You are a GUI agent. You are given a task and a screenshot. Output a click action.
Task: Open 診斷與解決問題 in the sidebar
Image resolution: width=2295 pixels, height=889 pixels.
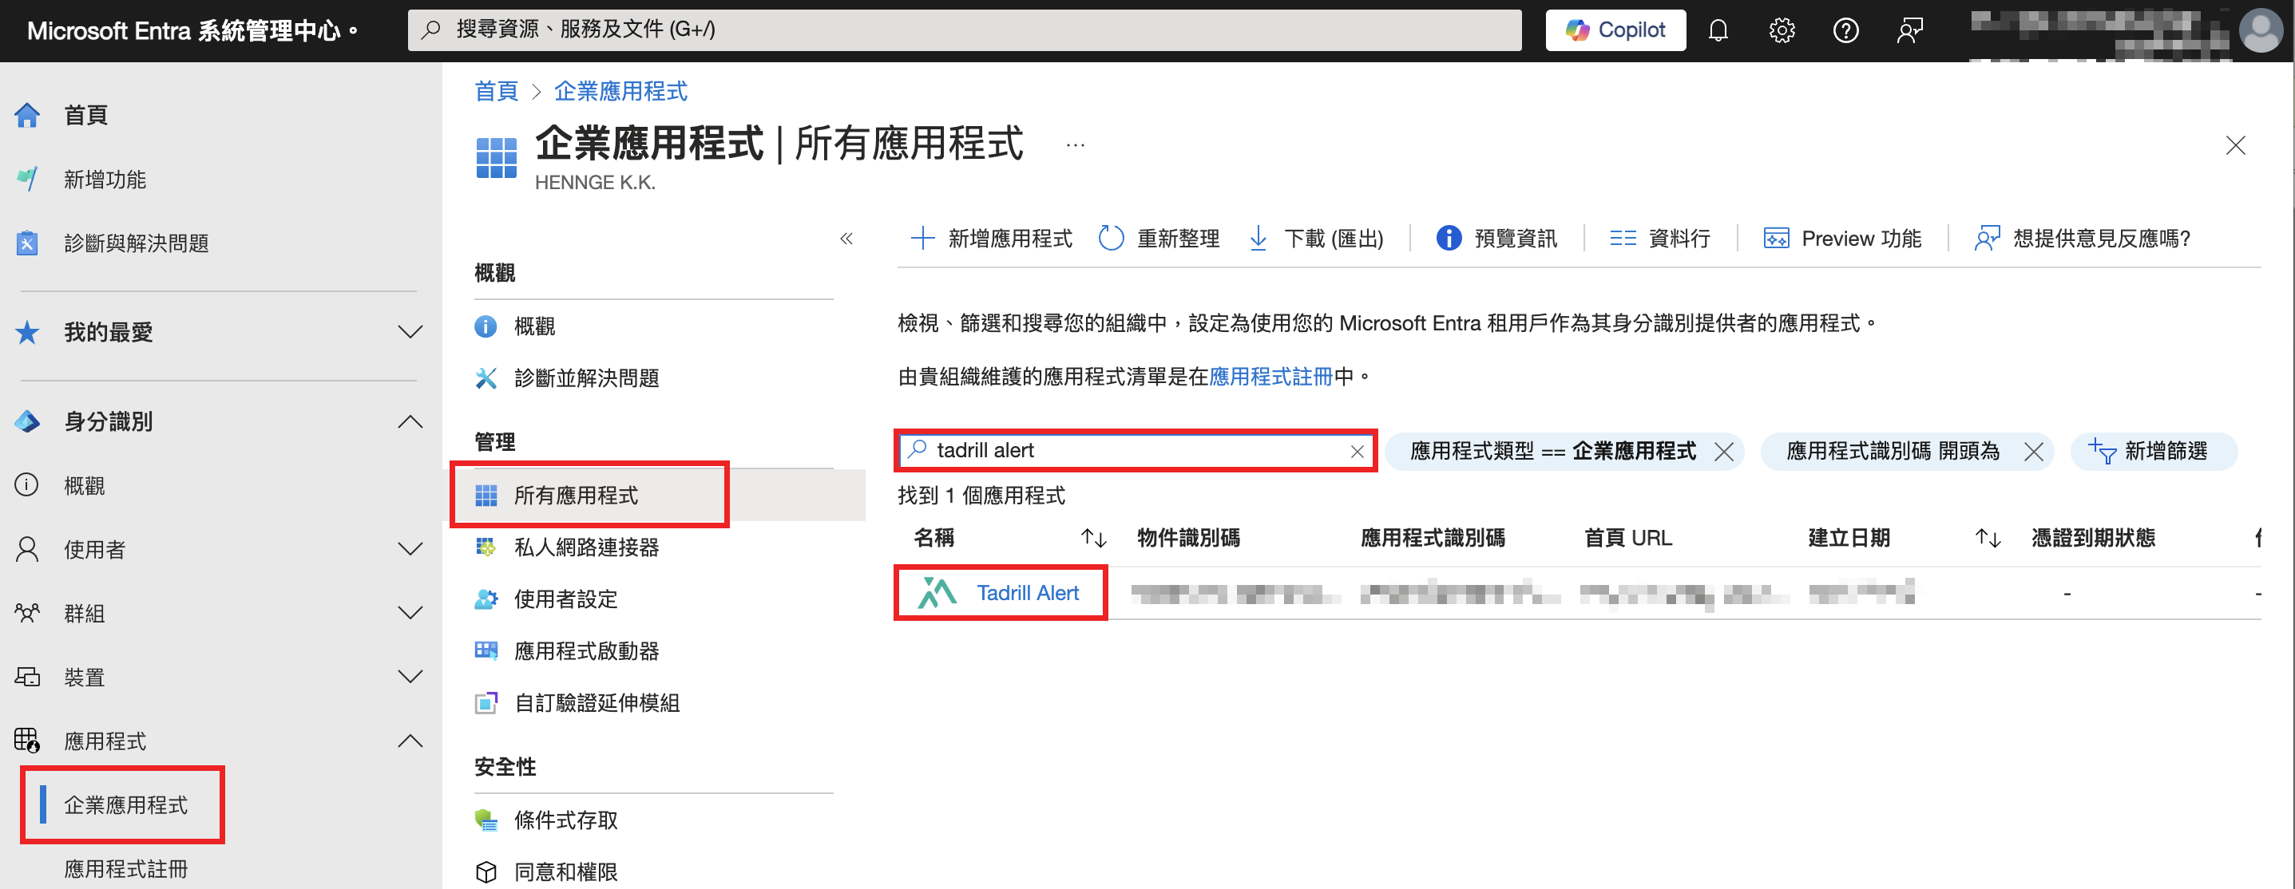pyautogui.click(x=136, y=243)
